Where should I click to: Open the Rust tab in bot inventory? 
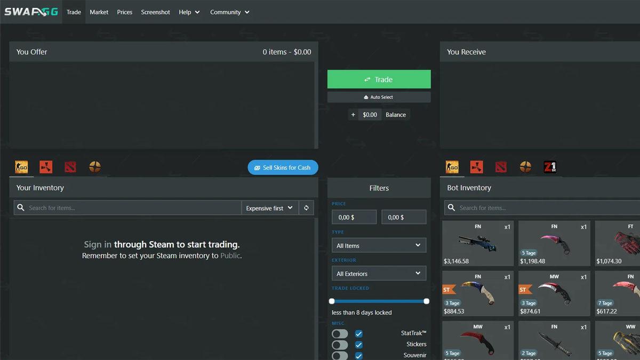476,167
